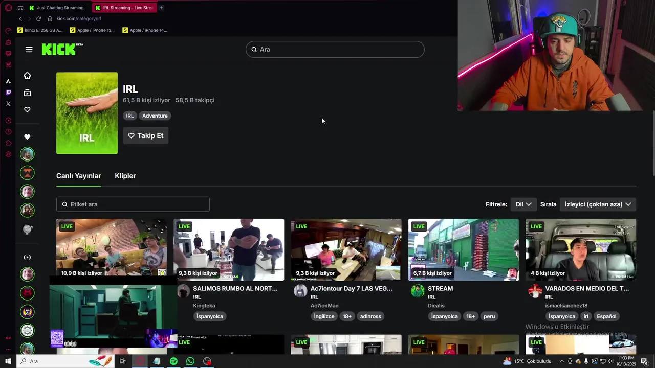Click Kingteka's İspanyolca tag
The height and width of the screenshot is (368, 655).
[x=210, y=316]
